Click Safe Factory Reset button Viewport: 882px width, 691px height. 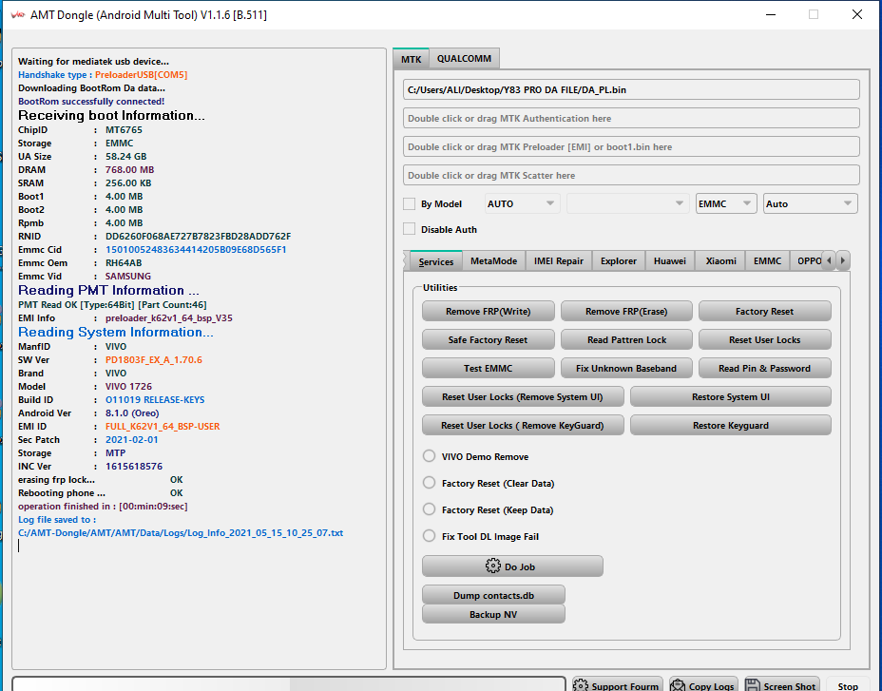(x=489, y=340)
